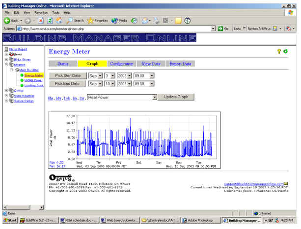Click the Update Graph button
This screenshot has width=301, height=229.
pos(176,97)
